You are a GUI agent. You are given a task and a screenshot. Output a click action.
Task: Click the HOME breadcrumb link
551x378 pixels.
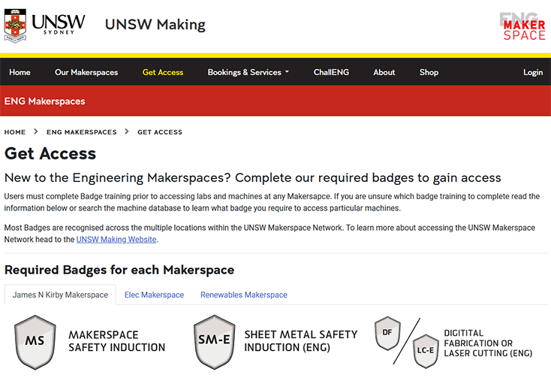click(x=15, y=132)
